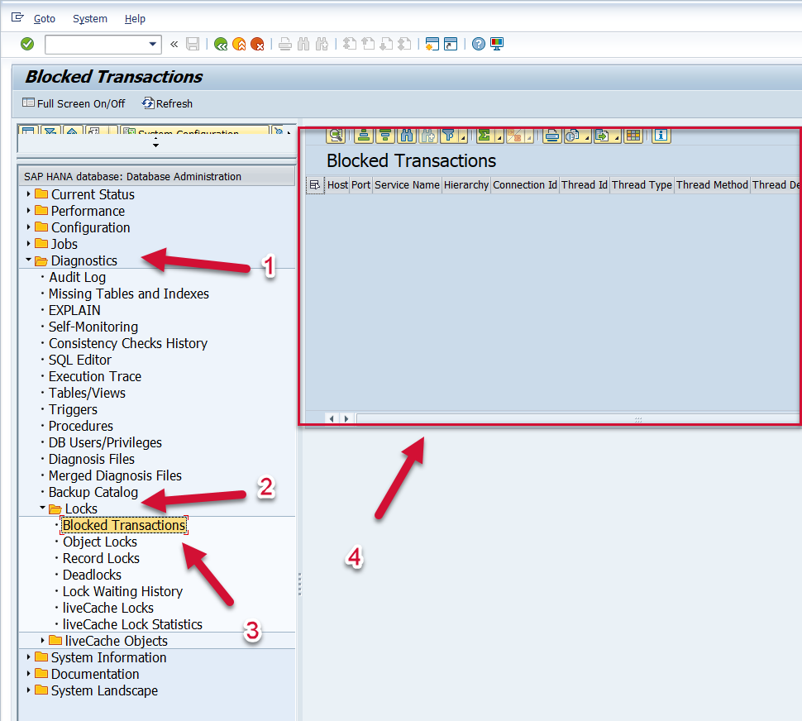The image size is (802, 721).
Task: Collapse the Diagnostics folder
Action: [x=29, y=260]
